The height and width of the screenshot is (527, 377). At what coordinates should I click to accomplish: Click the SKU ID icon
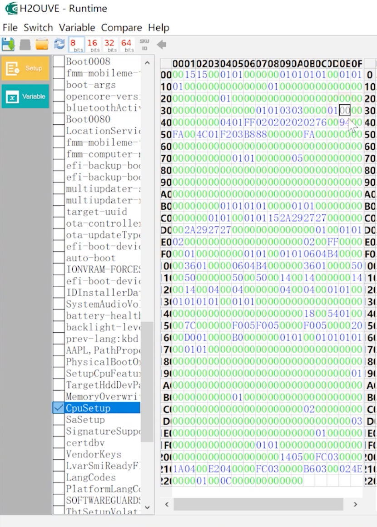point(144,44)
